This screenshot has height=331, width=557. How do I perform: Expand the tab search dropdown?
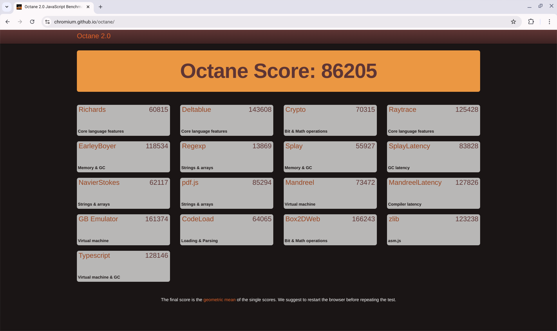point(7,7)
